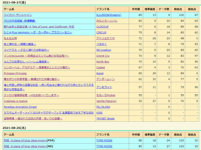Image resolution: width=201 pixels, height=150 pixels.
Task: Visit the RE:creation brand link
Action: pos(104,50)
